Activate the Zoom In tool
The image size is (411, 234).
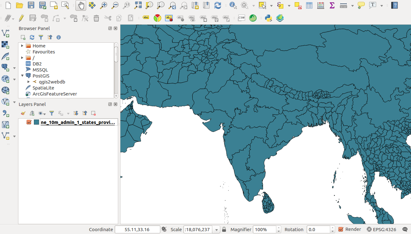point(103,5)
